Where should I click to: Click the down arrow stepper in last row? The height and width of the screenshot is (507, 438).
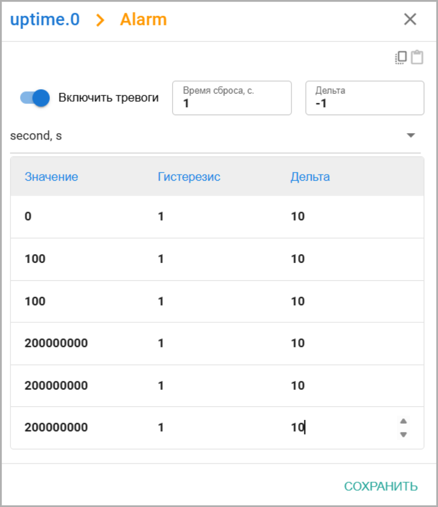click(x=403, y=434)
